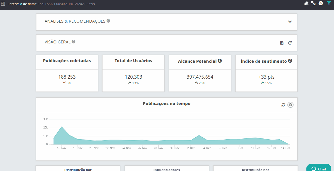Take a snapshot of Publicações no tempo chart

(x=291, y=105)
